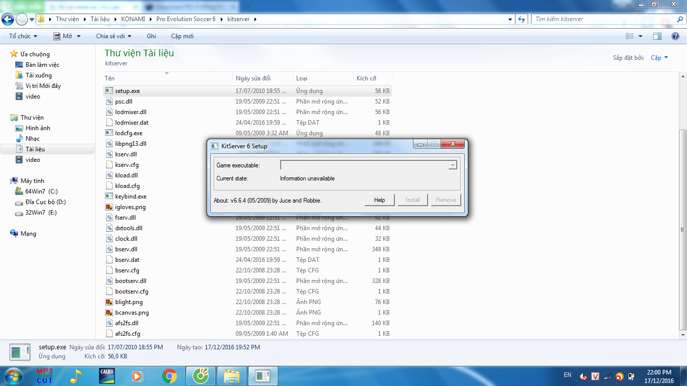Click the network signal tray icon
The width and height of the screenshot is (687, 386).
608,376
